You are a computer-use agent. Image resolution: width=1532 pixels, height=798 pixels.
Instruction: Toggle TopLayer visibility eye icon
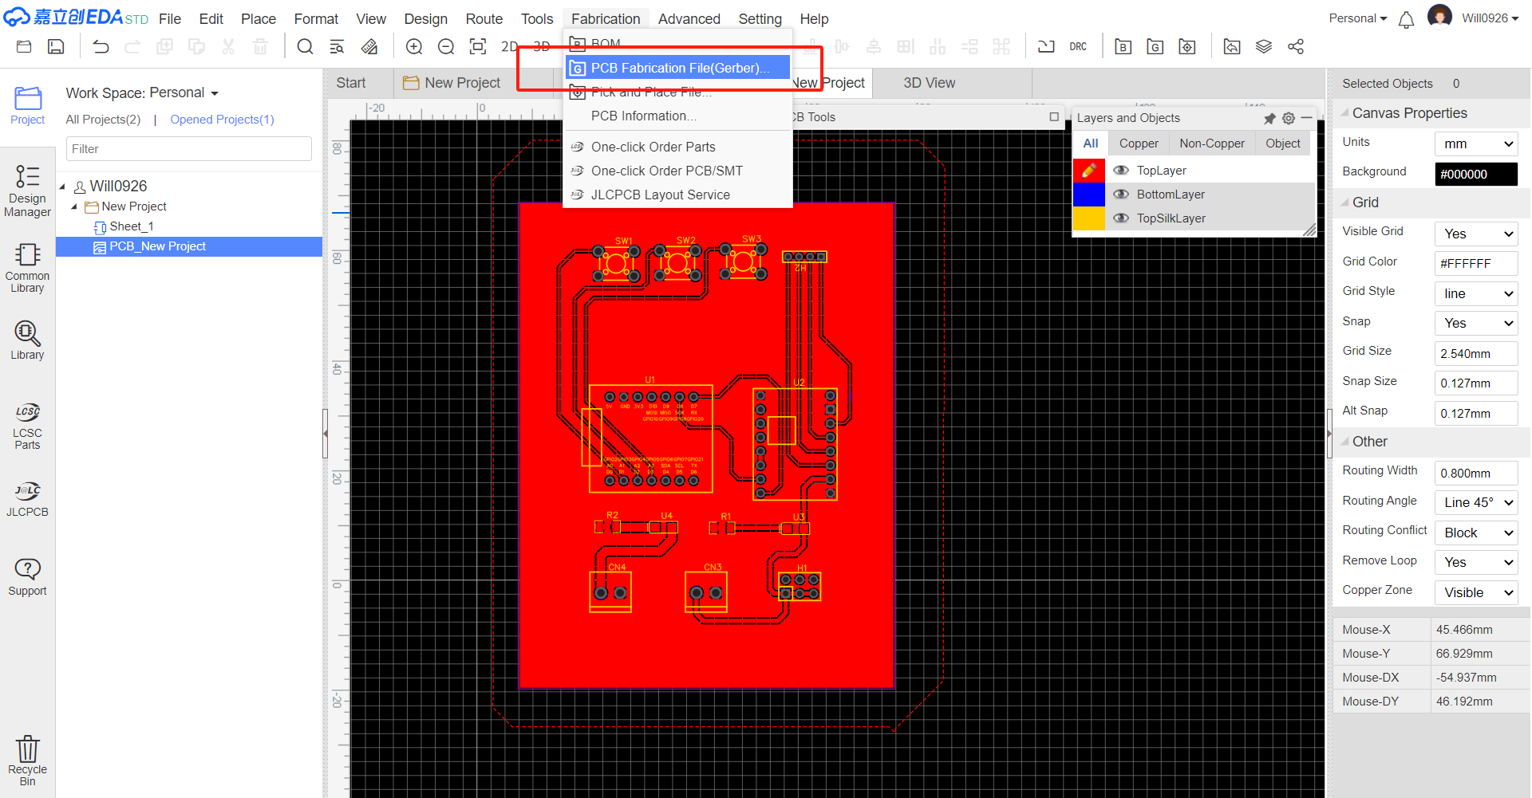click(x=1121, y=171)
